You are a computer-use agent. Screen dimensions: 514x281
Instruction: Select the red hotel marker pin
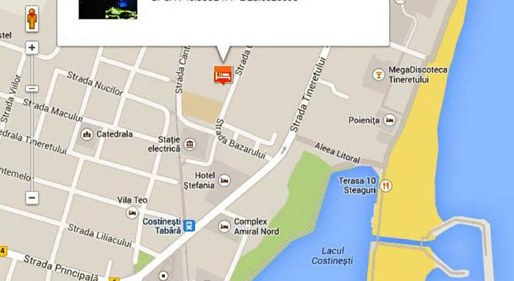[x=223, y=75]
